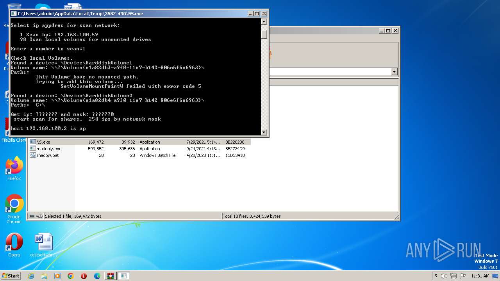Expand WinRAR address bar dropdown

[x=394, y=72]
